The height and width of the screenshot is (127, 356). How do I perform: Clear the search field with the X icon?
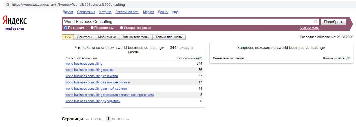(316, 22)
